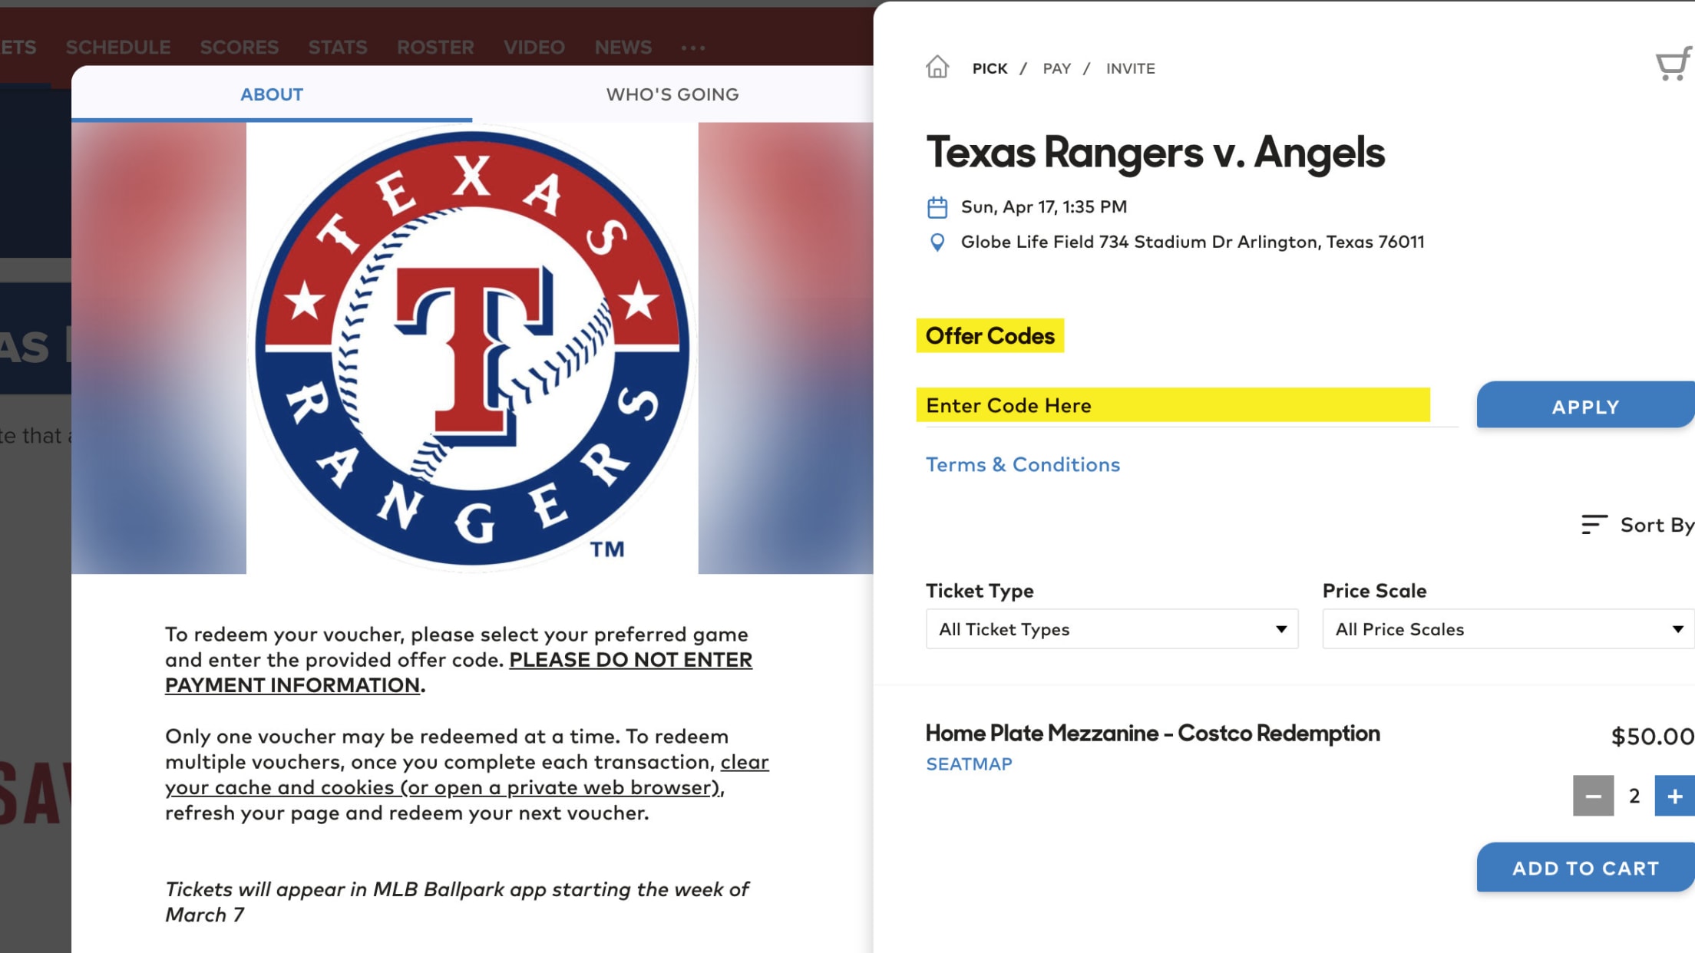1695x953 pixels.
Task: Click the Apply offer code button
Action: click(x=1585, y=406)
